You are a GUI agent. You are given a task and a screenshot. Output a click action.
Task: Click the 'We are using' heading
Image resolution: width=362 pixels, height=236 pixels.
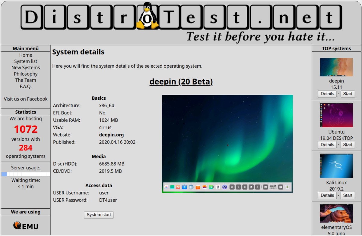[26, 212]
